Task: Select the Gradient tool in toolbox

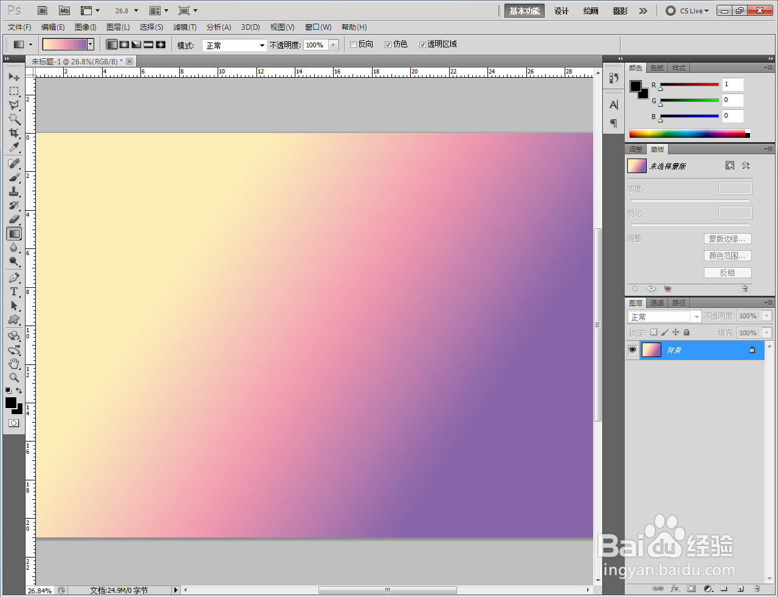Action: (x=14, y=233)
